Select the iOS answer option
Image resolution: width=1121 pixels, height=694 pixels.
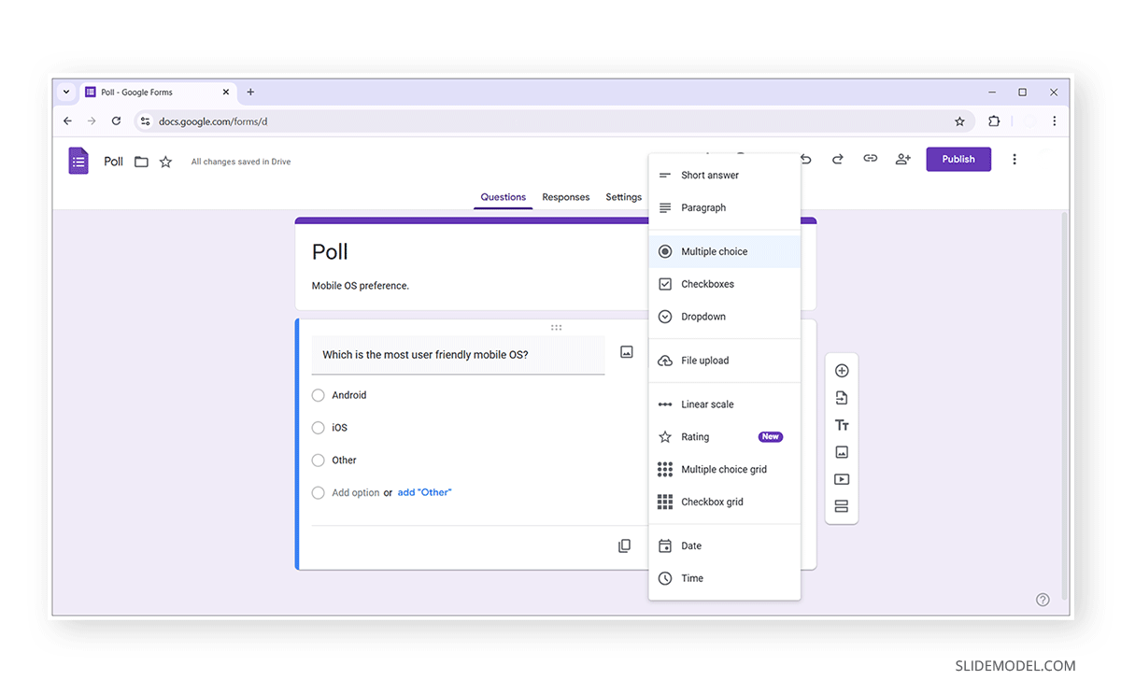tap(318, 428)
